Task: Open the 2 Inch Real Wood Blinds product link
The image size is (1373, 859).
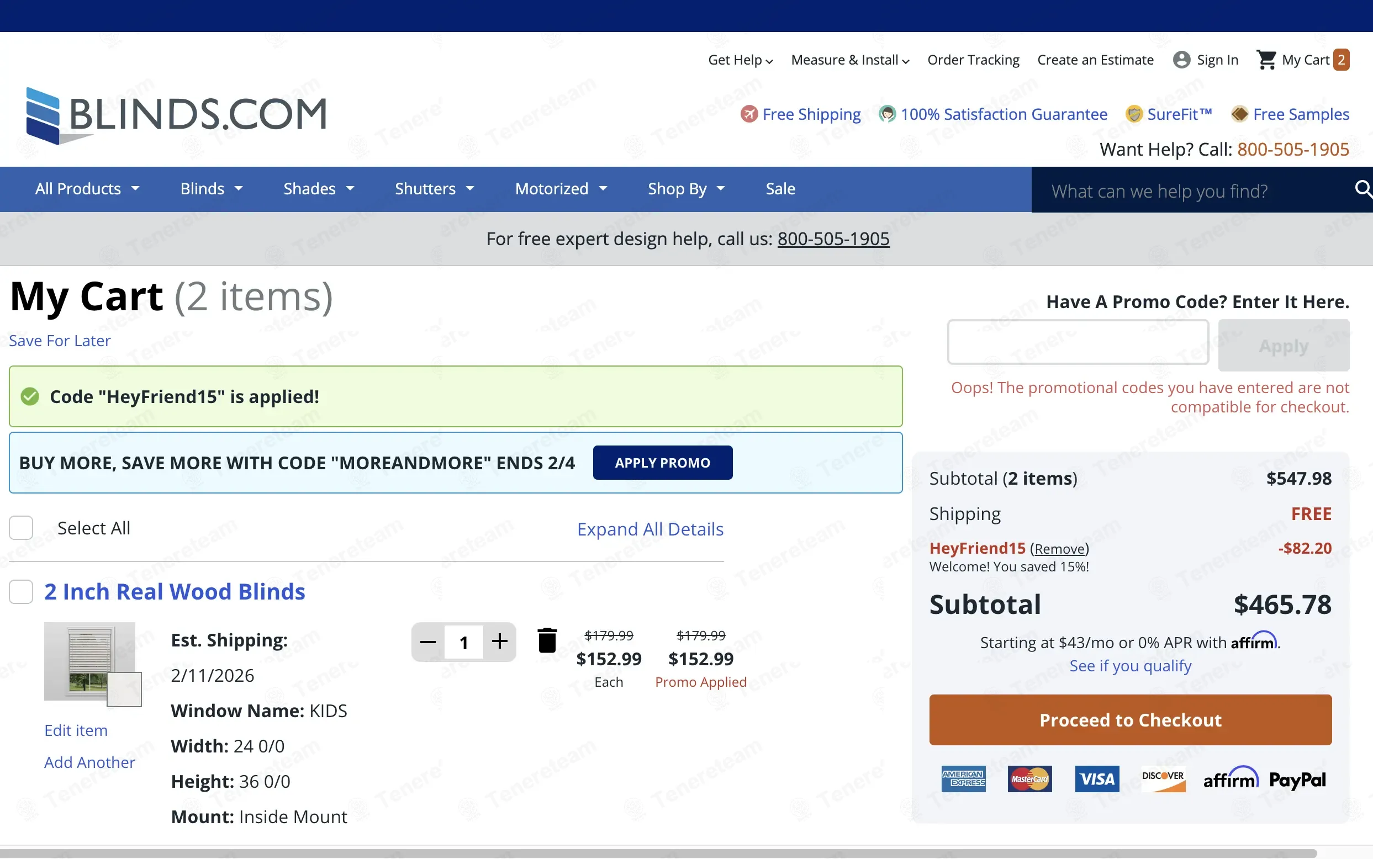Action: click(x=175, y=591)
